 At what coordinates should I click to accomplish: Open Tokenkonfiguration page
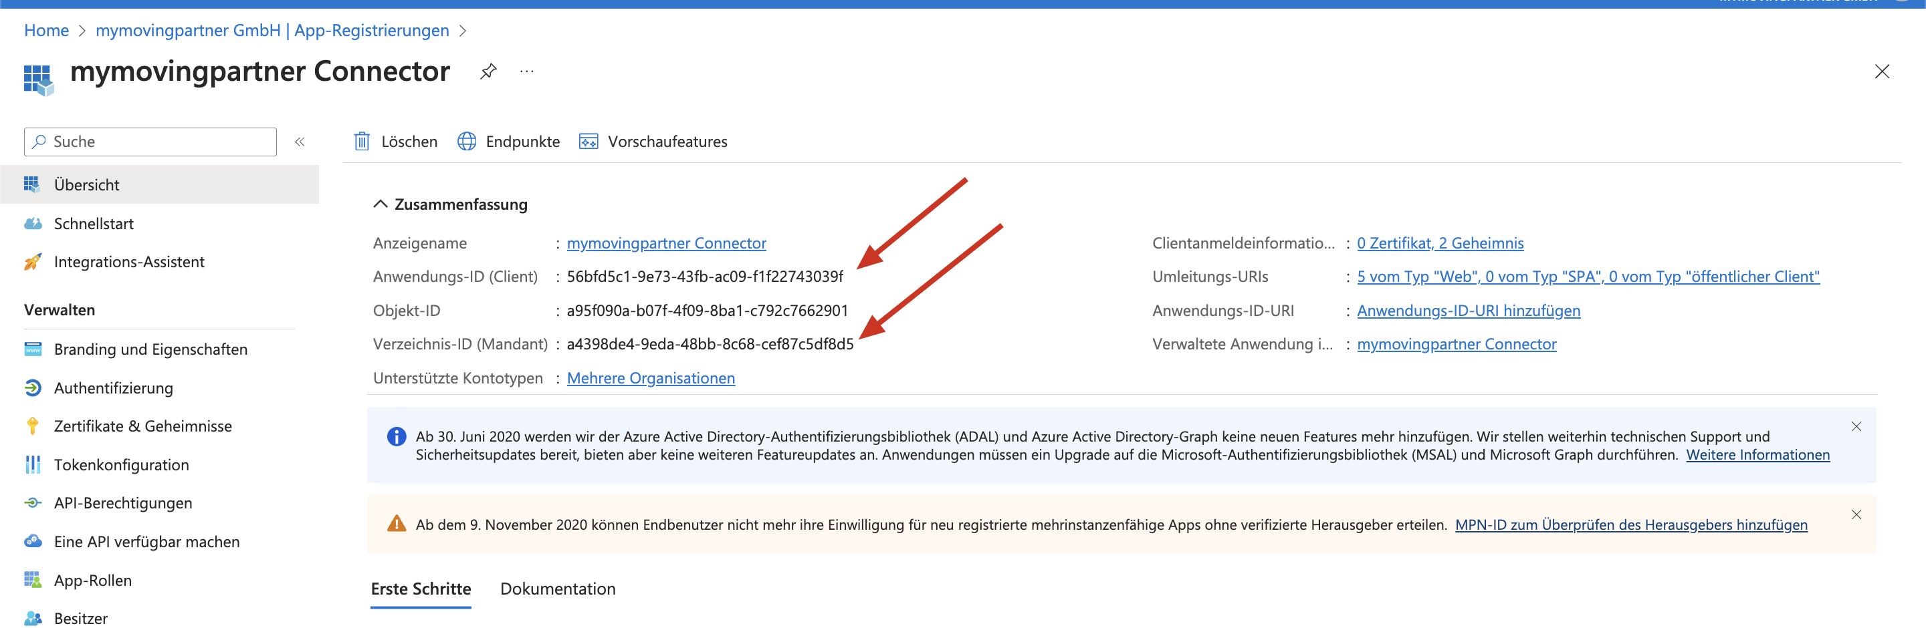pos(159,464)
